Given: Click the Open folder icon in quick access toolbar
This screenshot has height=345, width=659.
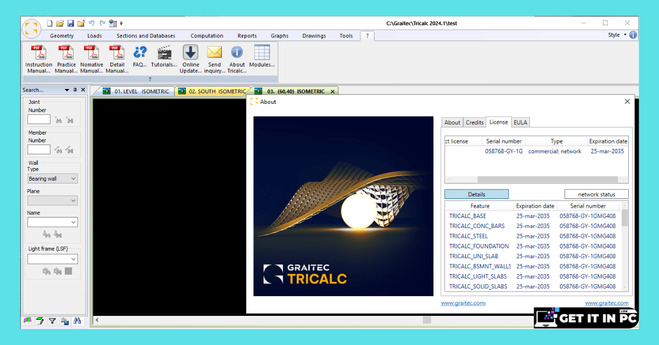Looking at the screenshot, I should (x=60, y=23).
